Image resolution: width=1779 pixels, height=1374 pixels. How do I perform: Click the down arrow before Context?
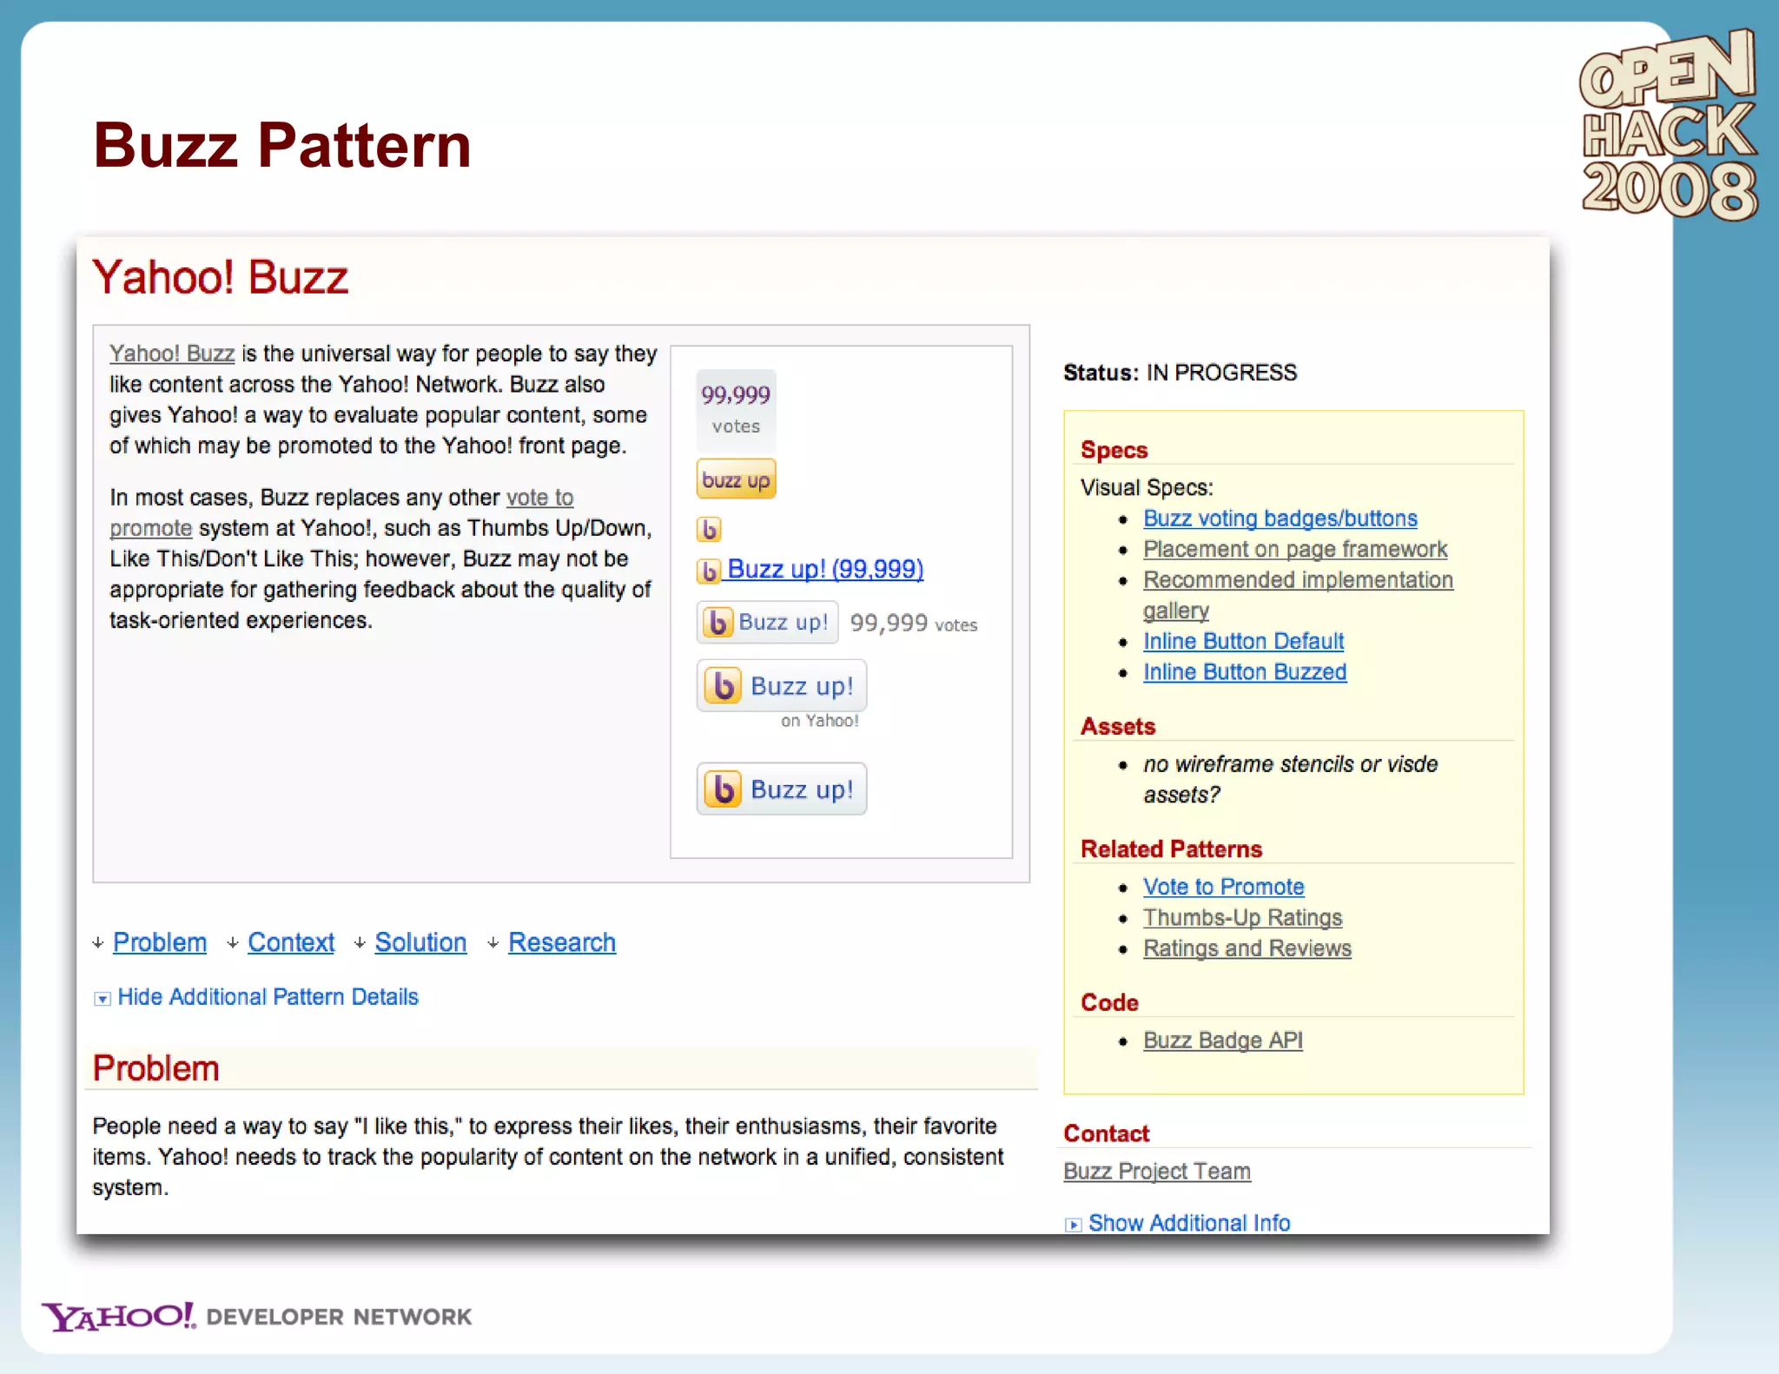232,943
